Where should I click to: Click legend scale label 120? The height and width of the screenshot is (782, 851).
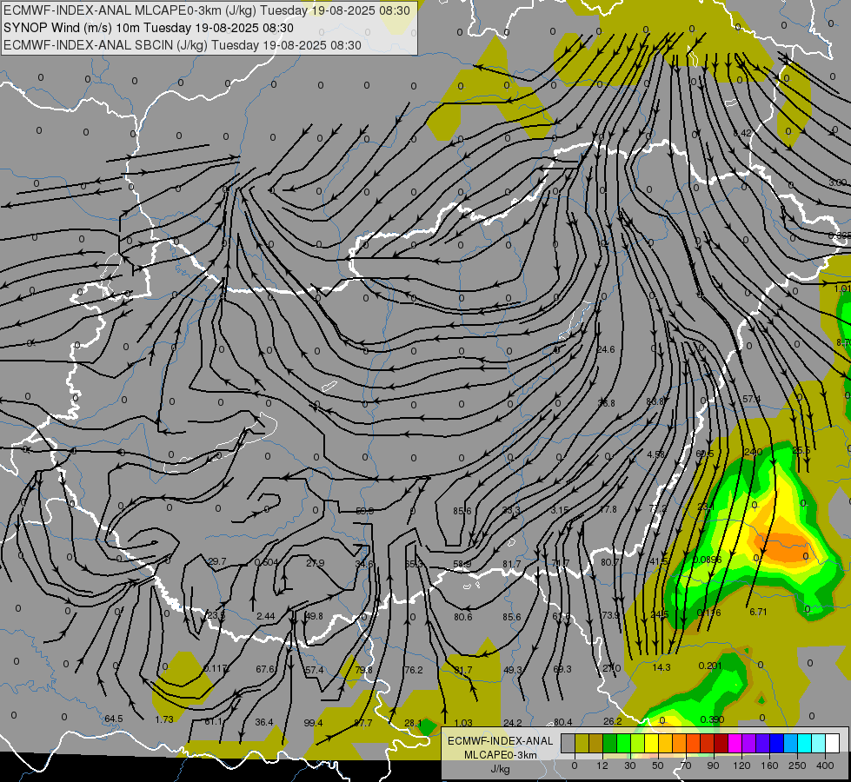click(x=741, y=765)
